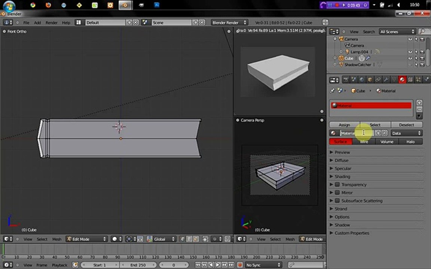
Task: Add new material next to name field
Action: click(x=378, y=133)
